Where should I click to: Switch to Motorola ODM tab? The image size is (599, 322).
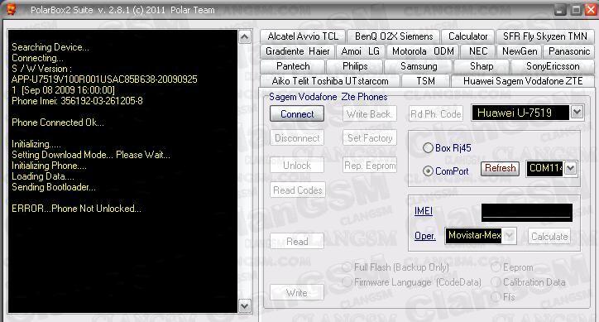[423, 51]
